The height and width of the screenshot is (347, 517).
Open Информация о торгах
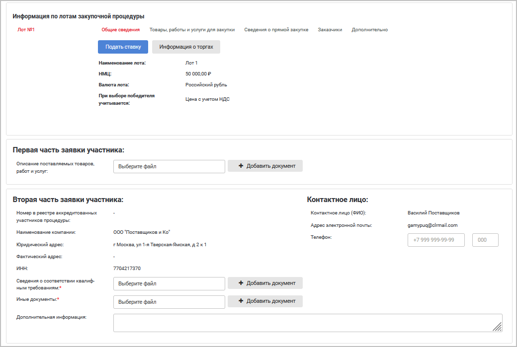(x=186, y=47)
